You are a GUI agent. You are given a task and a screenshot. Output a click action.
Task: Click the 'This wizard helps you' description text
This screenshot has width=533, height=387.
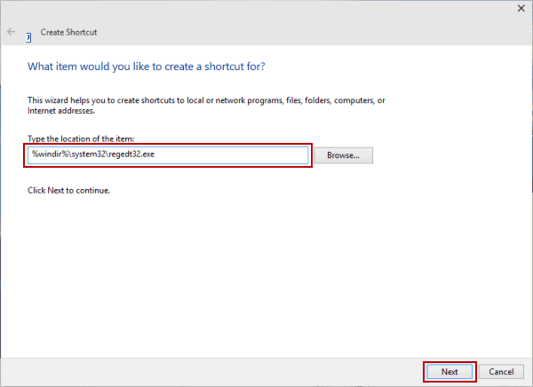click(206, 106)
